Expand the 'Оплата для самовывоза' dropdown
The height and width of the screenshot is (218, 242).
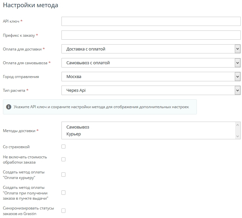[x=151, y=63]
